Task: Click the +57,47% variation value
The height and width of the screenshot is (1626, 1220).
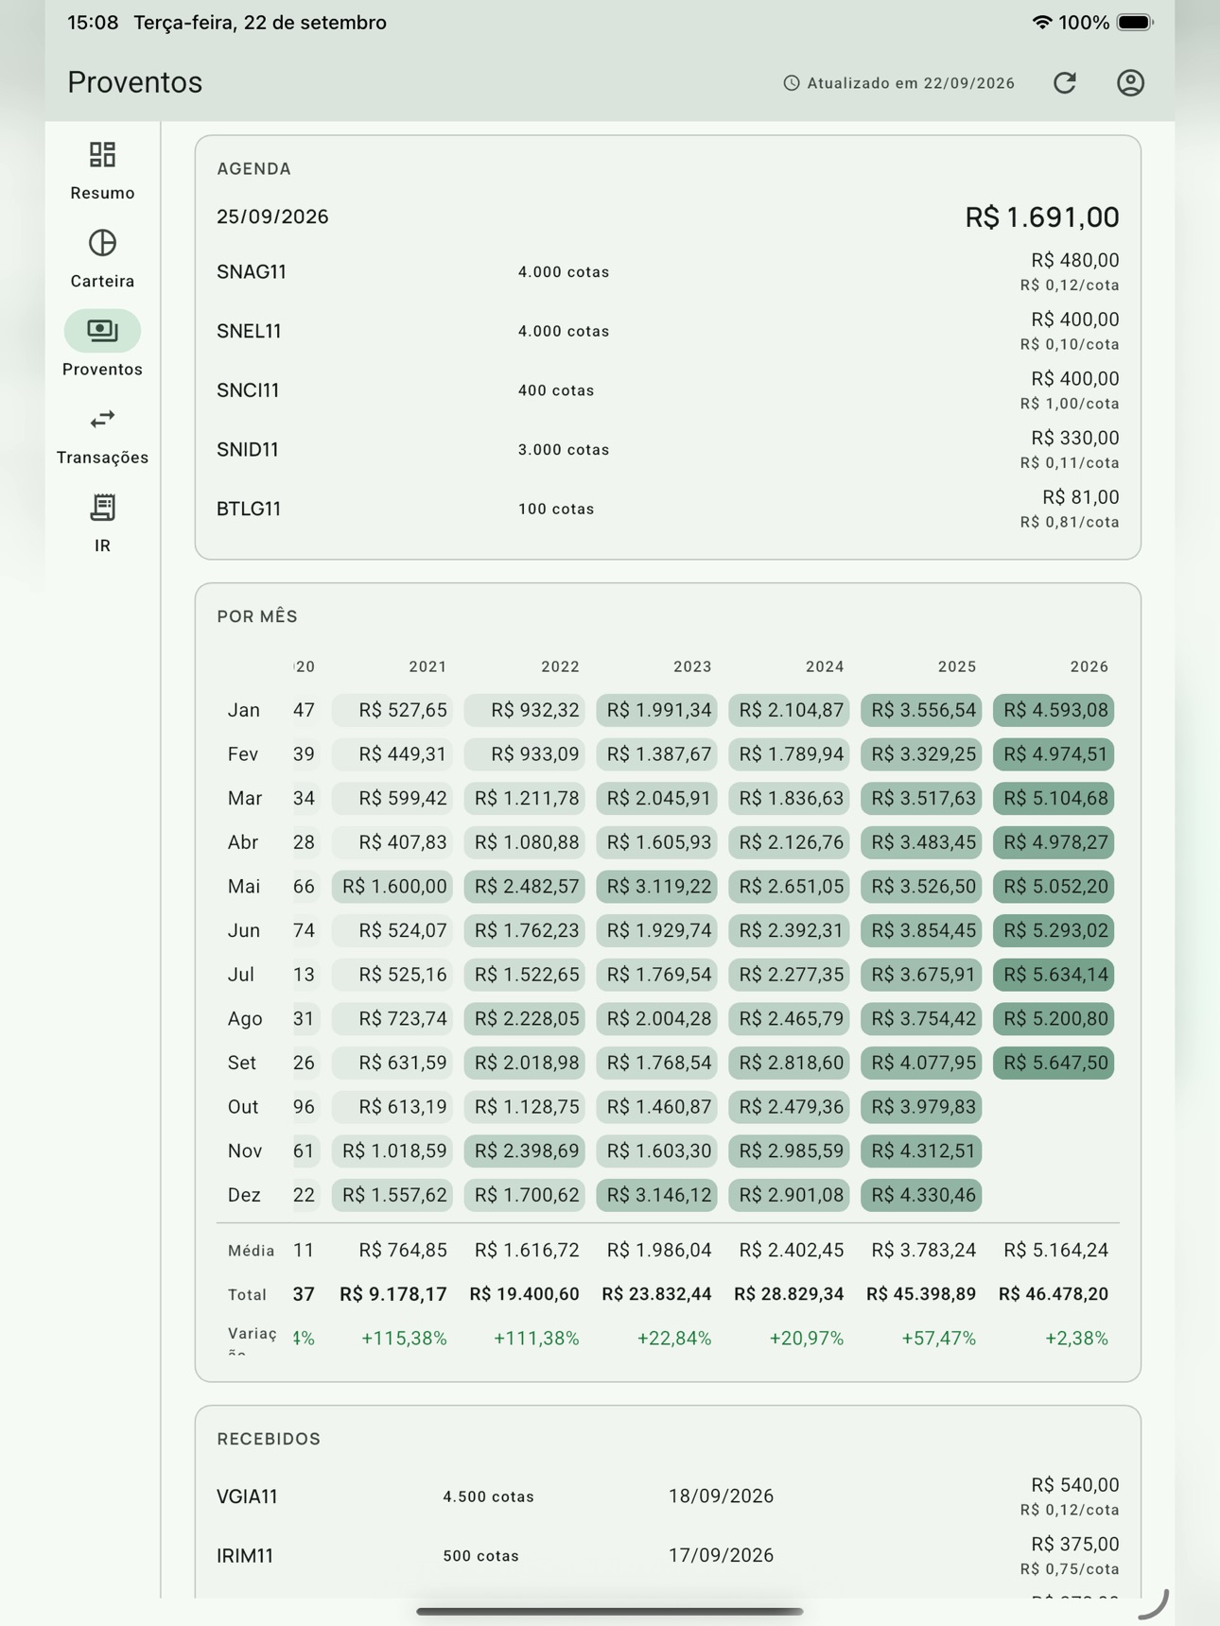Action: 938,1339
